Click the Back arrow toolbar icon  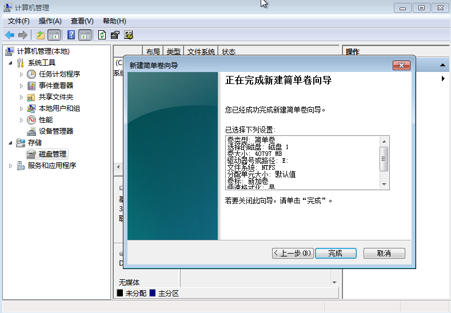pos(10,35)
